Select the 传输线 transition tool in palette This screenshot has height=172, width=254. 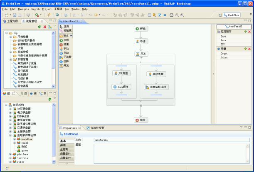click(67, 30)
